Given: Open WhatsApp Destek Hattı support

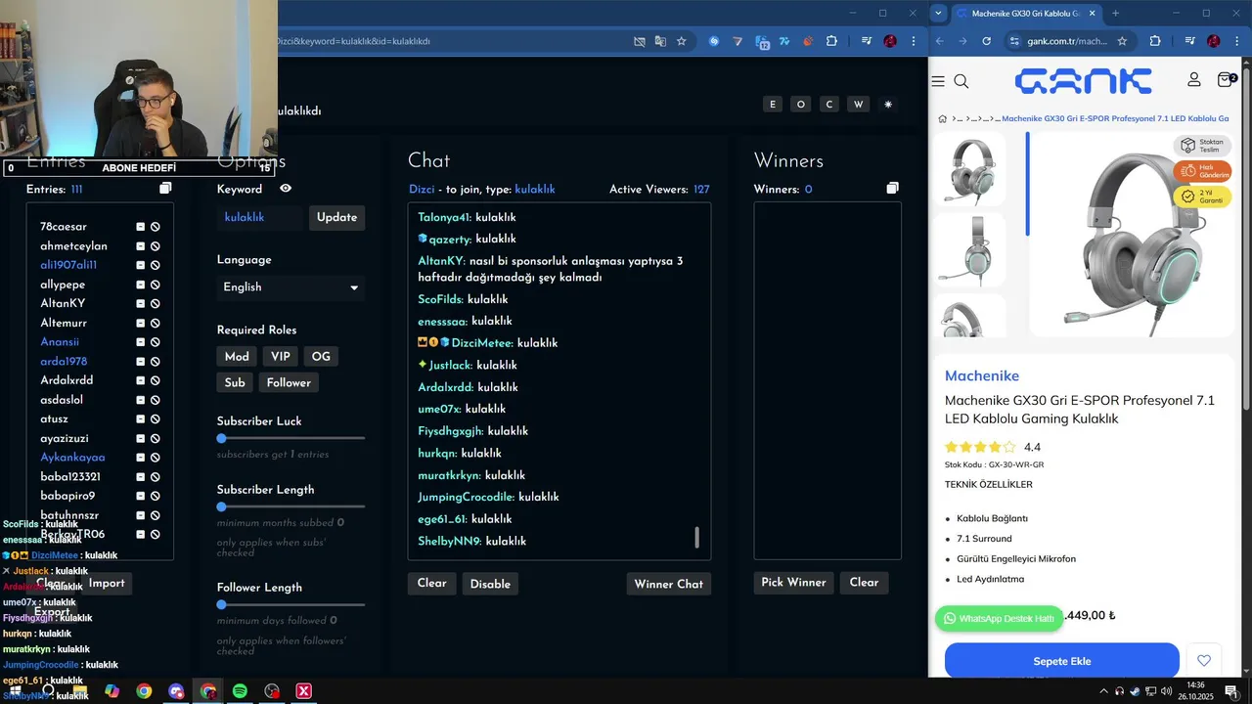Looking at the screenshot, I should [x=999, y=618].
